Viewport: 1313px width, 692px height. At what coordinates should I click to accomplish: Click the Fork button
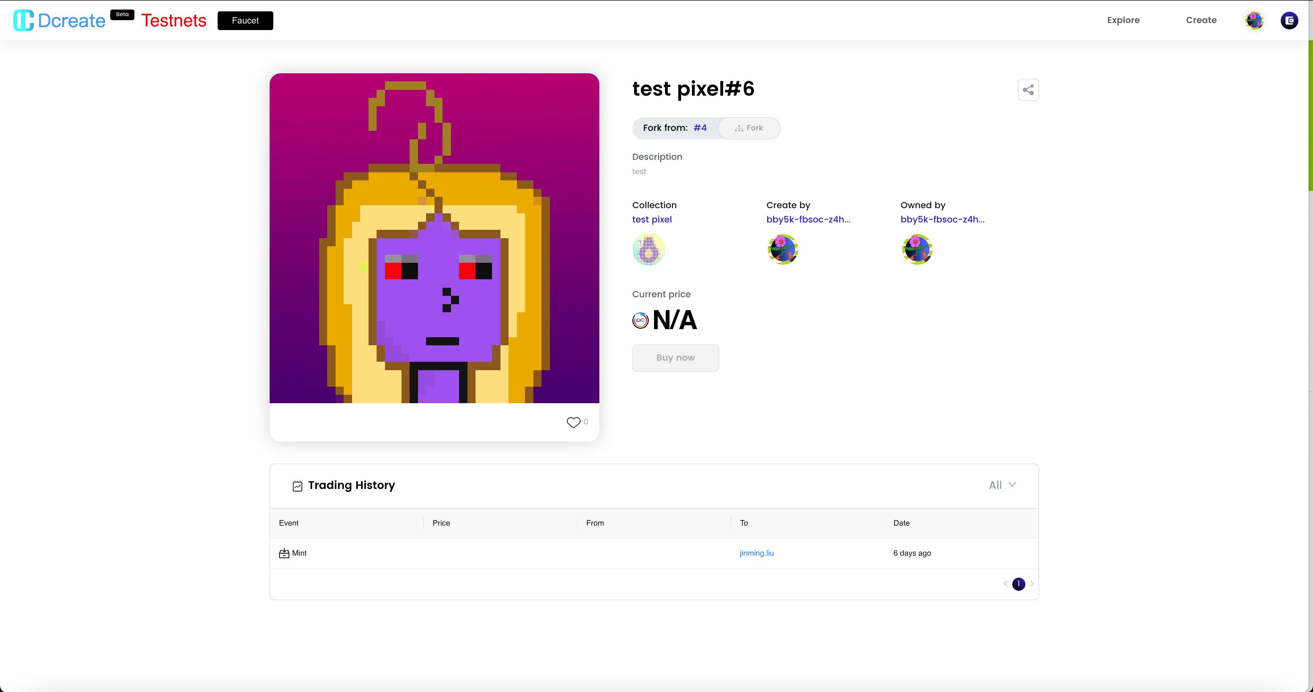click(x=749, y=128)
